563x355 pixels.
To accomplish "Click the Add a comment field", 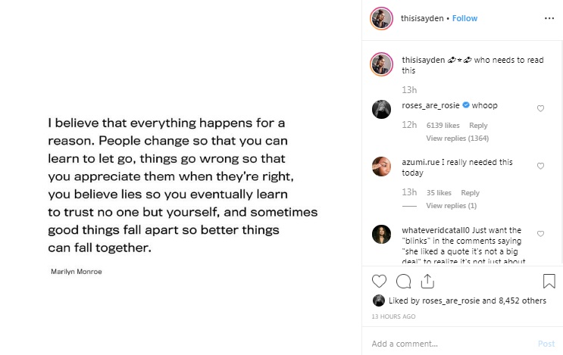I will coord(447,344).
